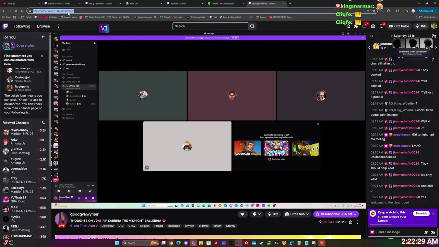Click the share stream icon
The width and height of the screenshot is (439, 247).
(351, 222)
